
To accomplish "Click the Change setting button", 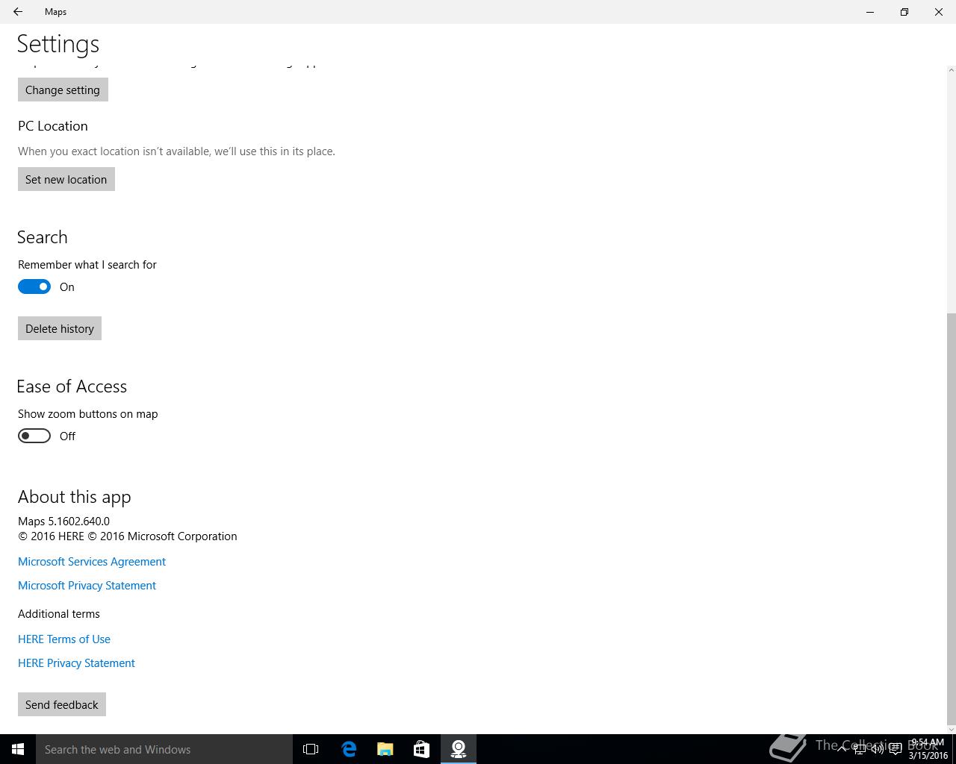I will [63, 90].
